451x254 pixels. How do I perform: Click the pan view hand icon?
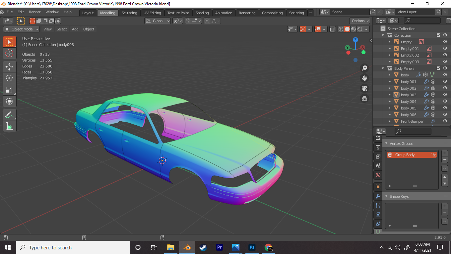point(364,78)
